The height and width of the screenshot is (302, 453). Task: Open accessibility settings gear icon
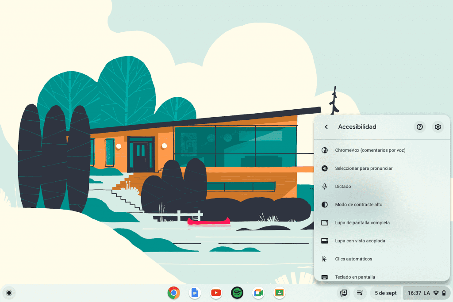[x=438, y=127]
